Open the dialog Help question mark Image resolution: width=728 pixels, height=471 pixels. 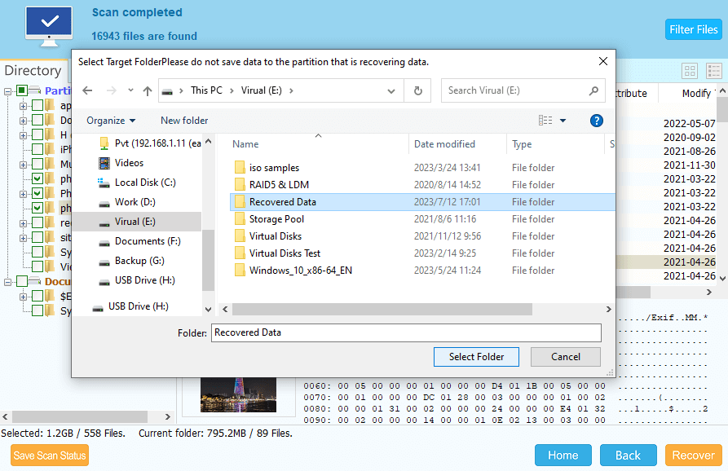(x=596, y=121)
